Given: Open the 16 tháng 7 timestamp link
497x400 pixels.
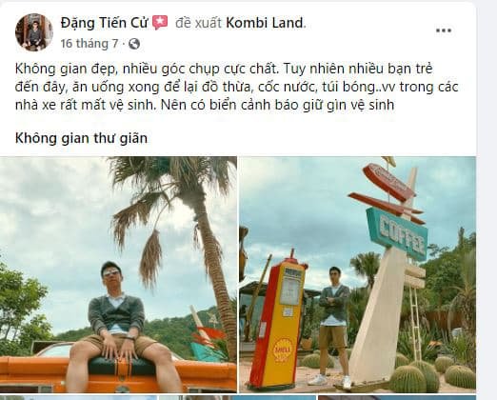Looking at the screenshot, I should coord(89,44).
